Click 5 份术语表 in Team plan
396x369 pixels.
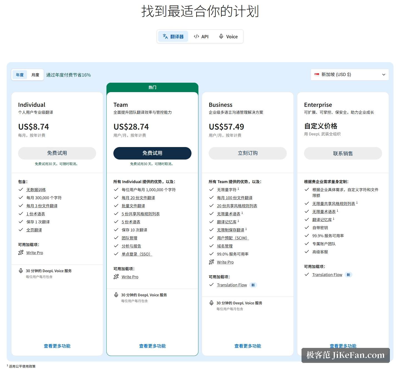coord(131,222)
